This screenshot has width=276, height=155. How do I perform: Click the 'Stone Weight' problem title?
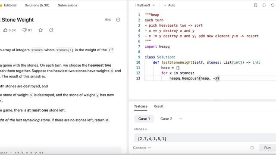(x=18, y=20)
